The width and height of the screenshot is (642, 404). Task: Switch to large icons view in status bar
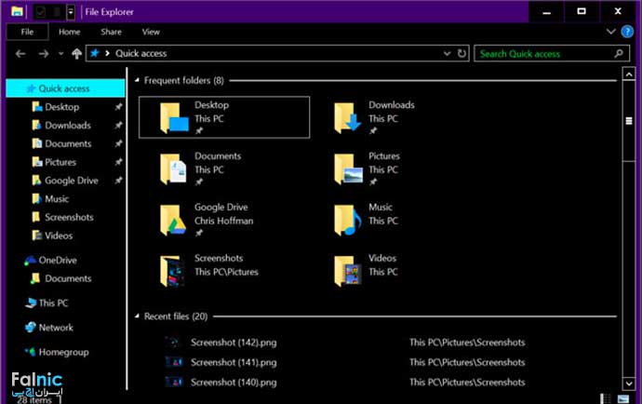623,398
